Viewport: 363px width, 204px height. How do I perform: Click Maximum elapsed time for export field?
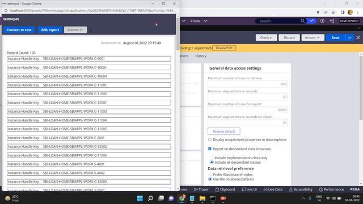[x=247, y=123]
